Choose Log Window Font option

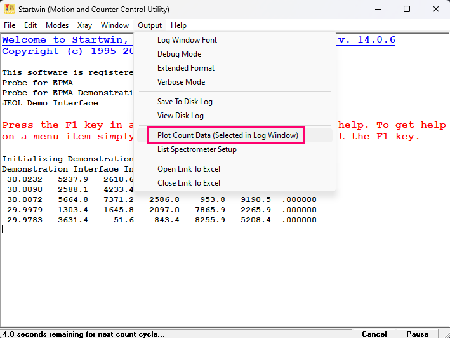pyautogui.click(x=187, y=40)
